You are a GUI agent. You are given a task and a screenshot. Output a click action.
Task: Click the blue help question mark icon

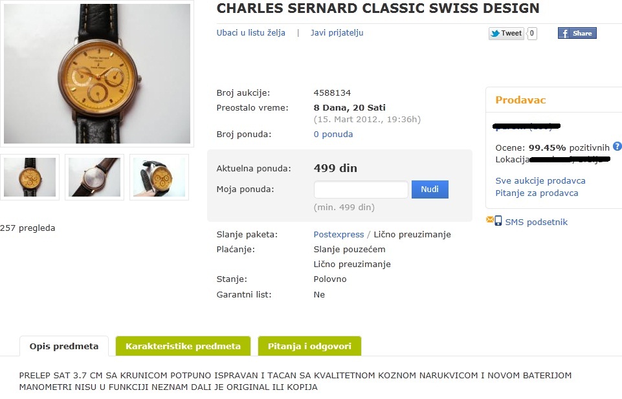(x=617, y=147)
